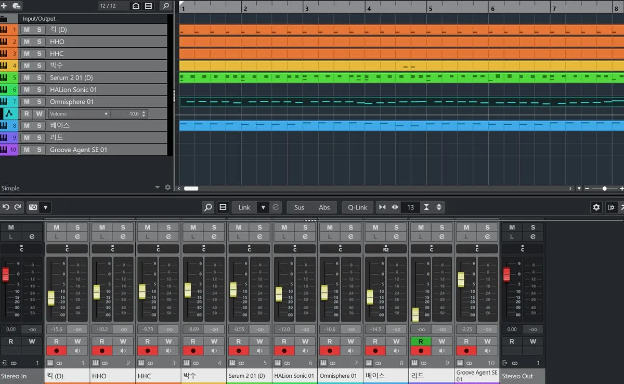The image size is (624, 384).
Task: Solo the Omnisphere 01 track in track list
Action: click(39, 102)
